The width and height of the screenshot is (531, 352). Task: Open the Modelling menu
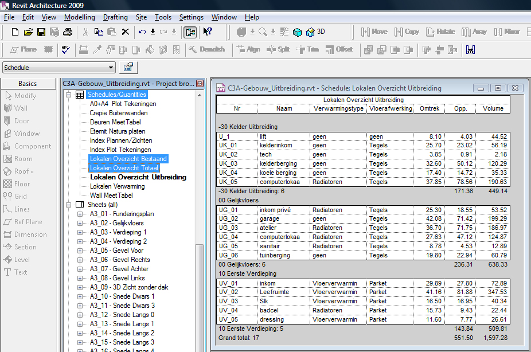click(x=80, y=17)
